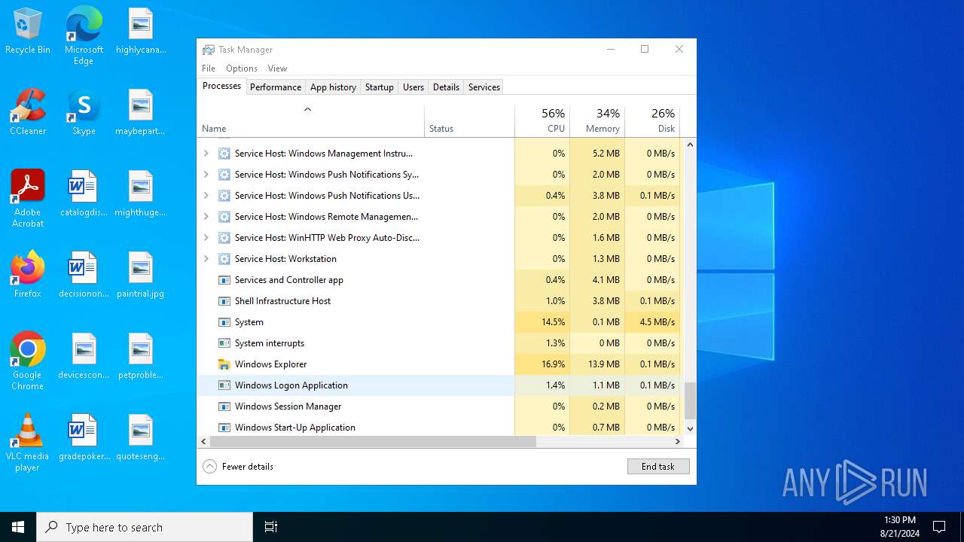
Task: Open the View menu in Task Manager
Action: 277,69
